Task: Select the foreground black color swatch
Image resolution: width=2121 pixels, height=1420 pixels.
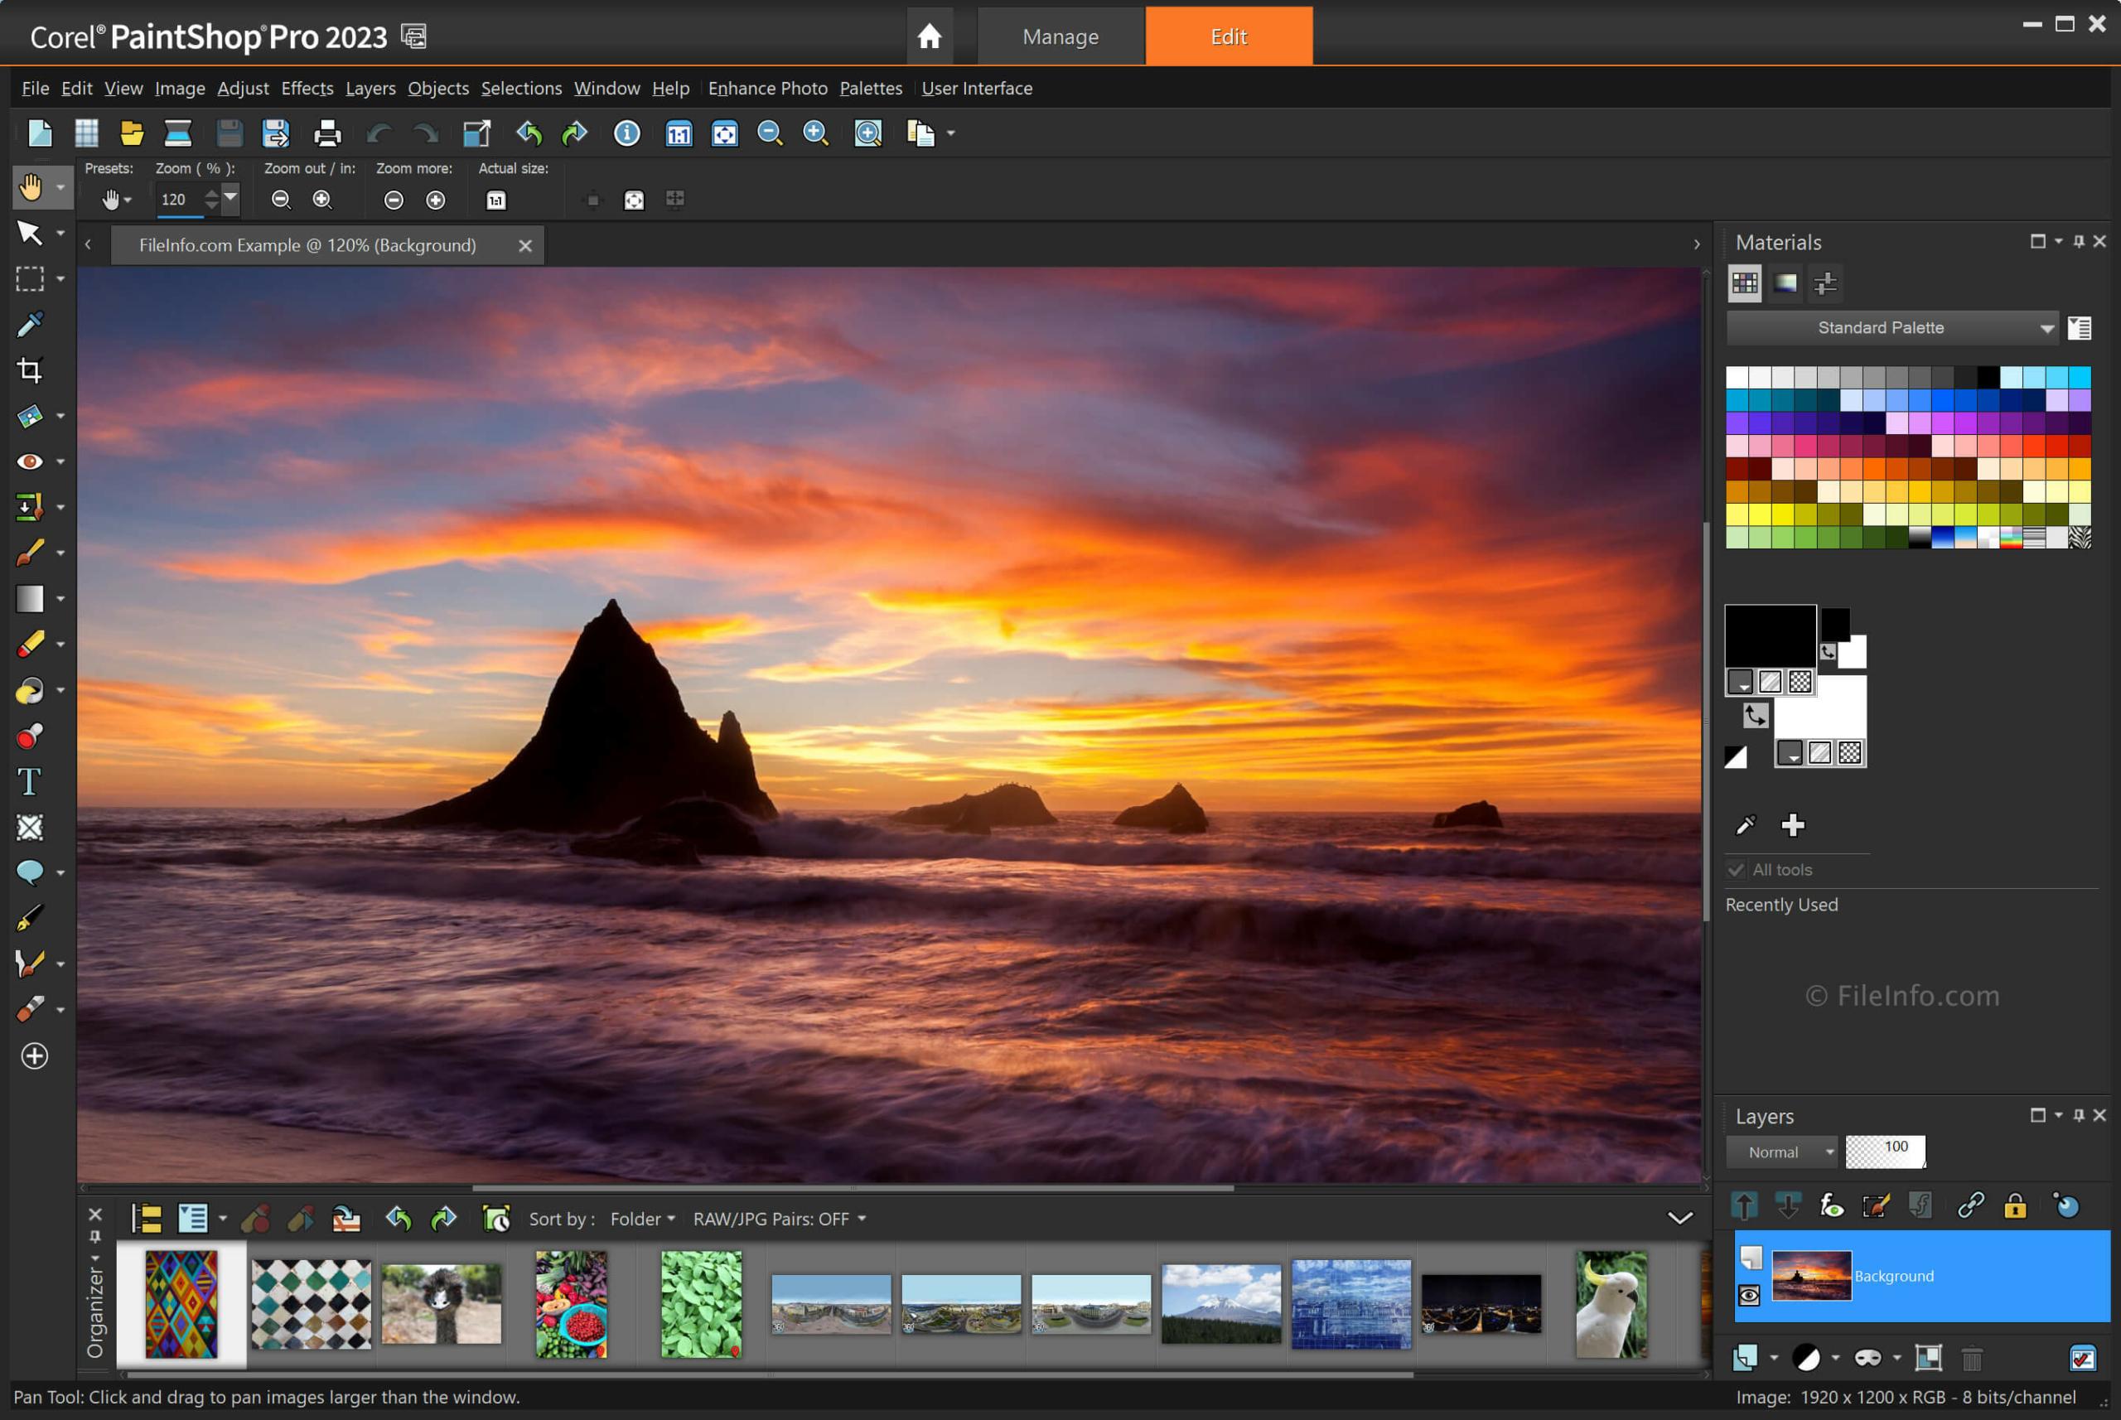Action: [x=1771, y=635]
